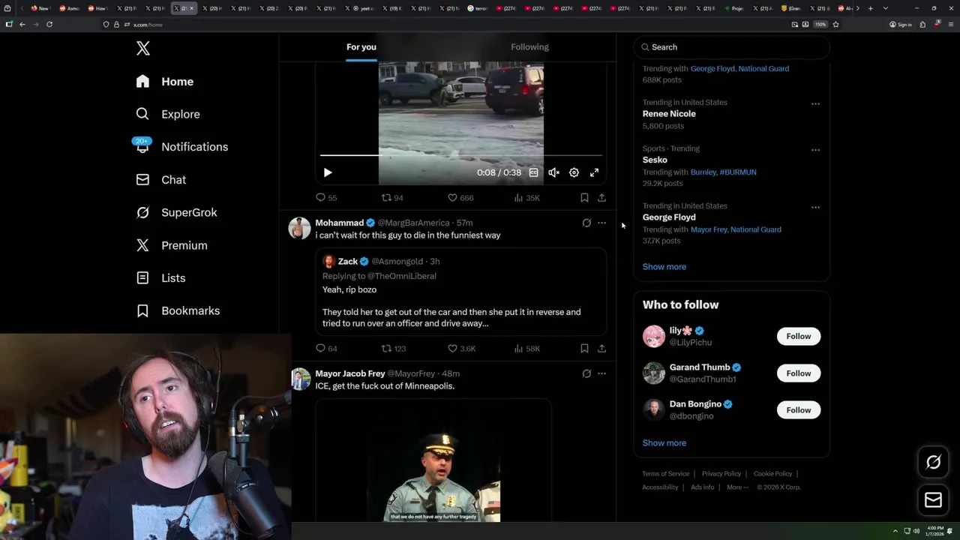
Task: Bookmark Mohammad's post
Action: [584, 349]
